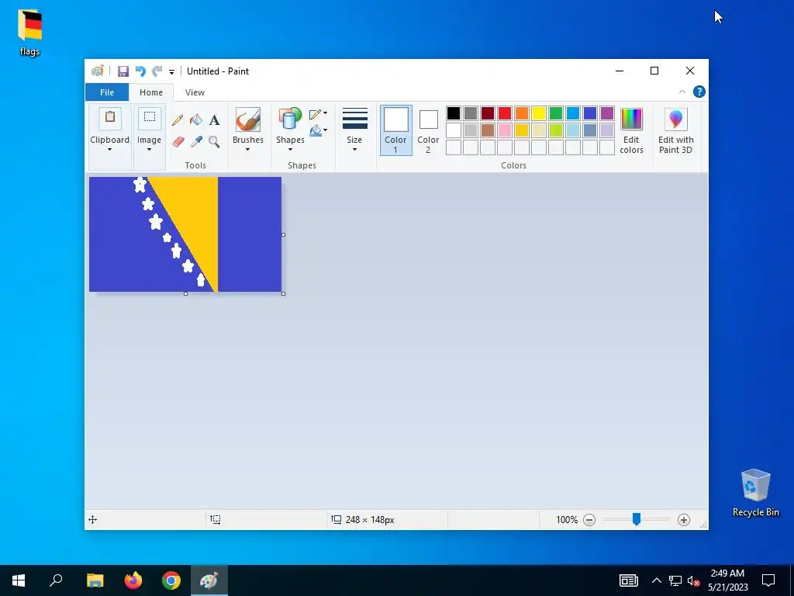Show hidden system tray icons
The image size is (794, 596).
click(656, 580)
